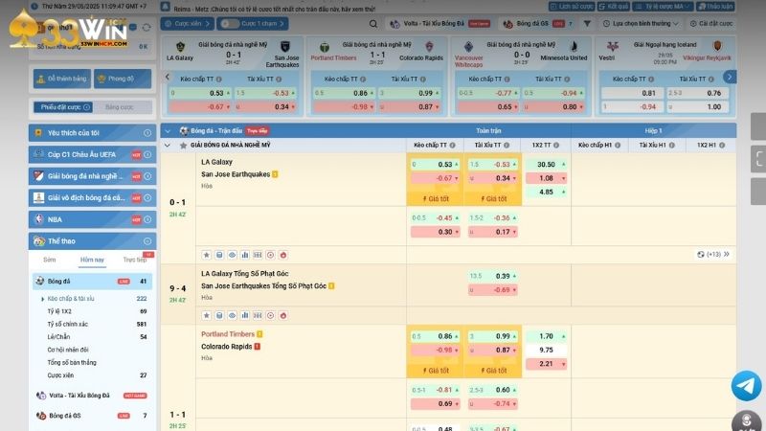The width and height of the screenshot is (766, 431).
Task: Select the Phiếu đặt cược tab
Action: point(62,107)
